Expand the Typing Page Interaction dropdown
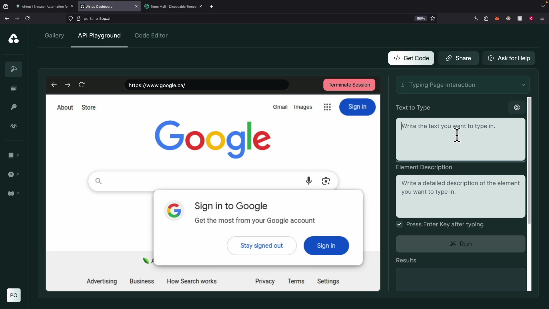 pos(523,85)
